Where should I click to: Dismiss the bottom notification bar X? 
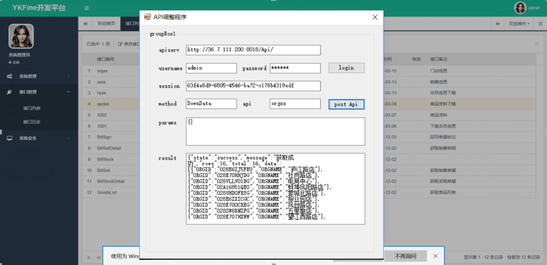pyautogui.click(x=435, y=256)
